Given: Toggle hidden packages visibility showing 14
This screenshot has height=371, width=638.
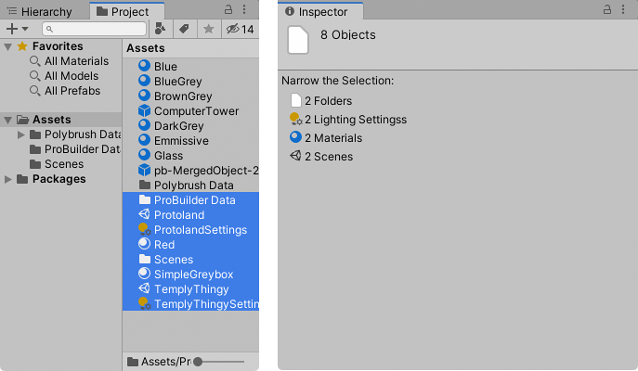Looking at the screenshot, I should click(x=241, y=29).
